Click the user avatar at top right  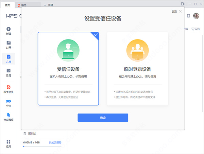click(196, 16)
